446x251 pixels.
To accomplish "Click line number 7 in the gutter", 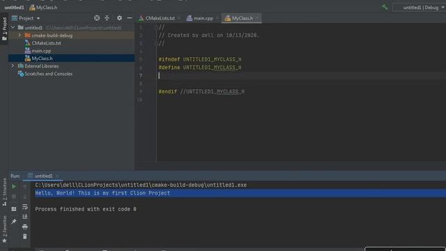I will point(141,76).
